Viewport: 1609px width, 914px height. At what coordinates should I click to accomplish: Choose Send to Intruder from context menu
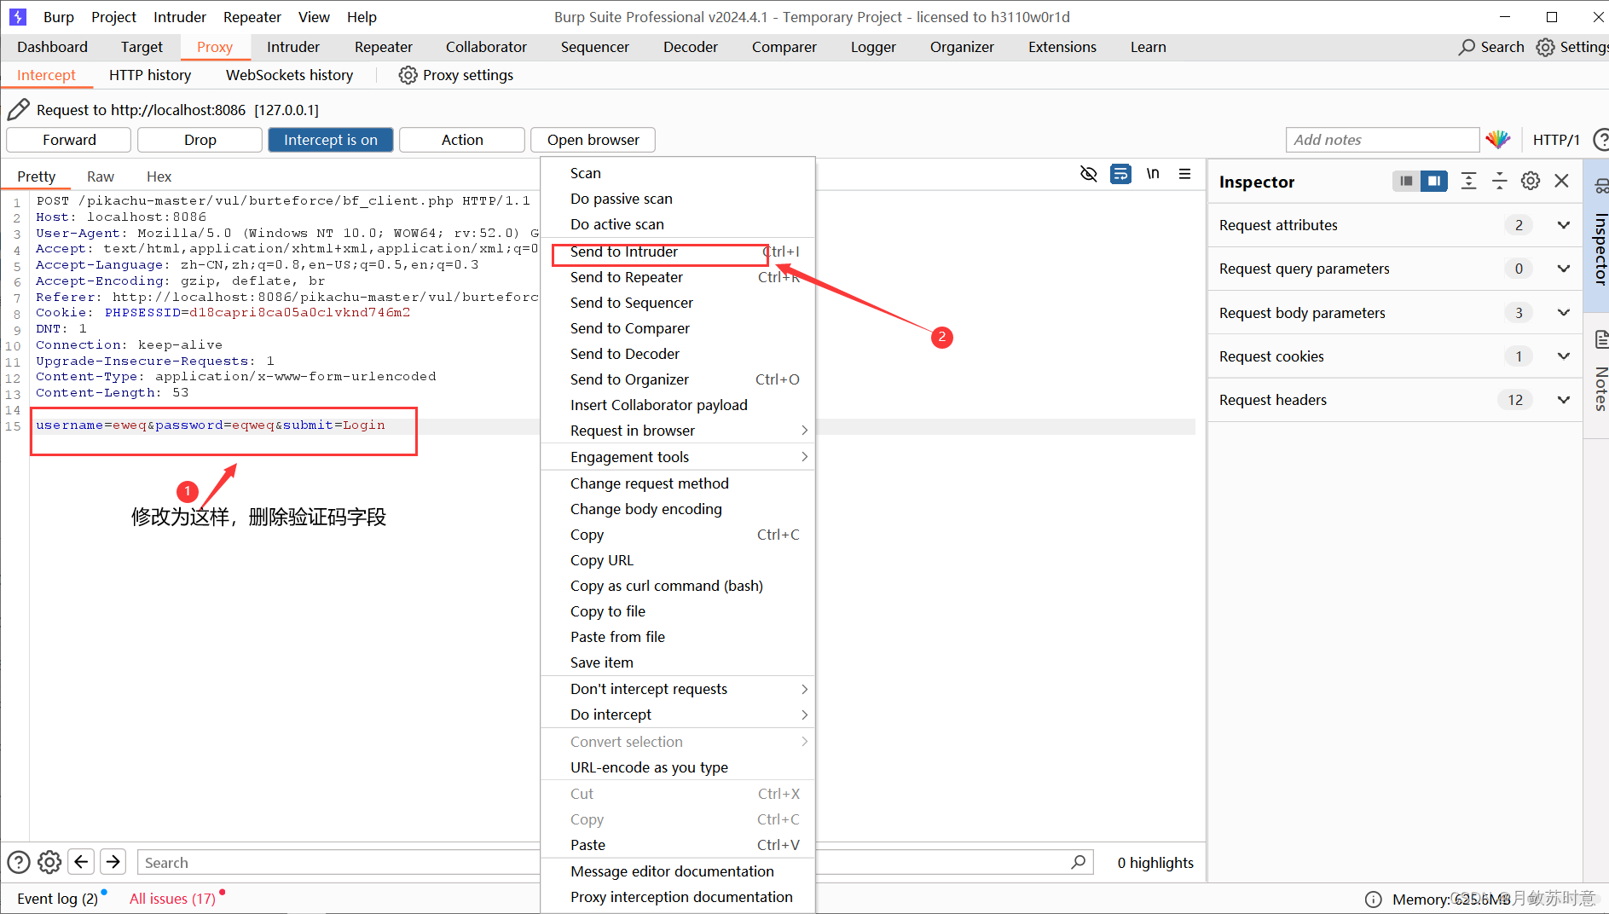678,252
